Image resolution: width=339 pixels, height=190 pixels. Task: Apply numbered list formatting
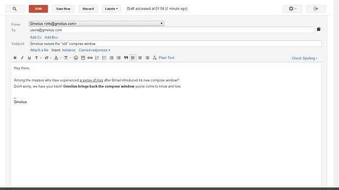tap(97, 58)
